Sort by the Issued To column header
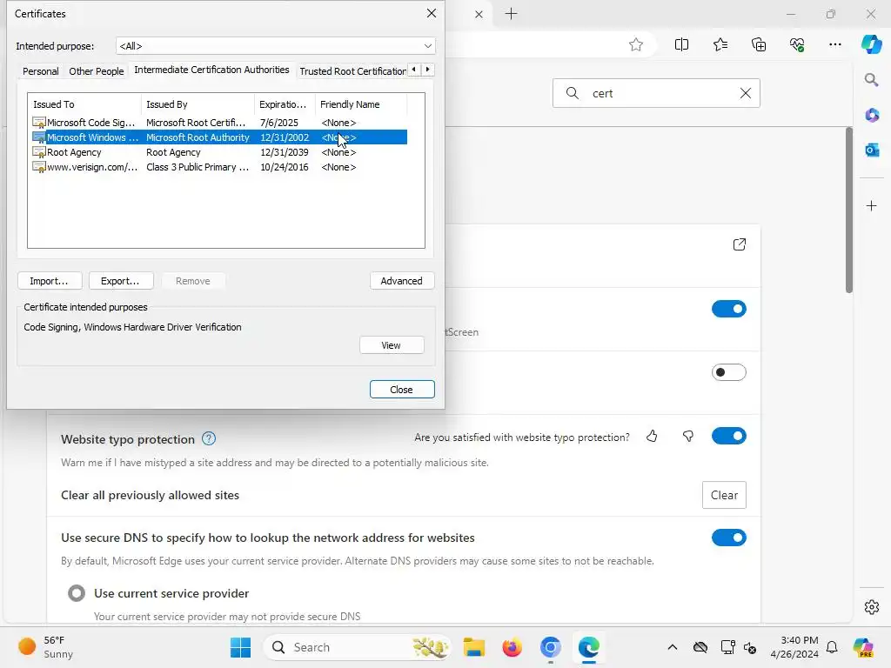 click(x=84, y=104)
